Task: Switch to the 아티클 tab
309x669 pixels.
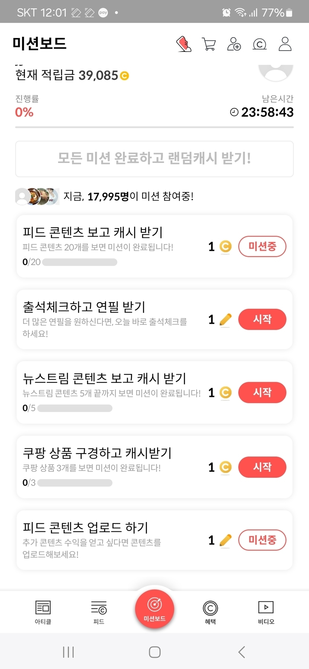Action: coord(43,612)
